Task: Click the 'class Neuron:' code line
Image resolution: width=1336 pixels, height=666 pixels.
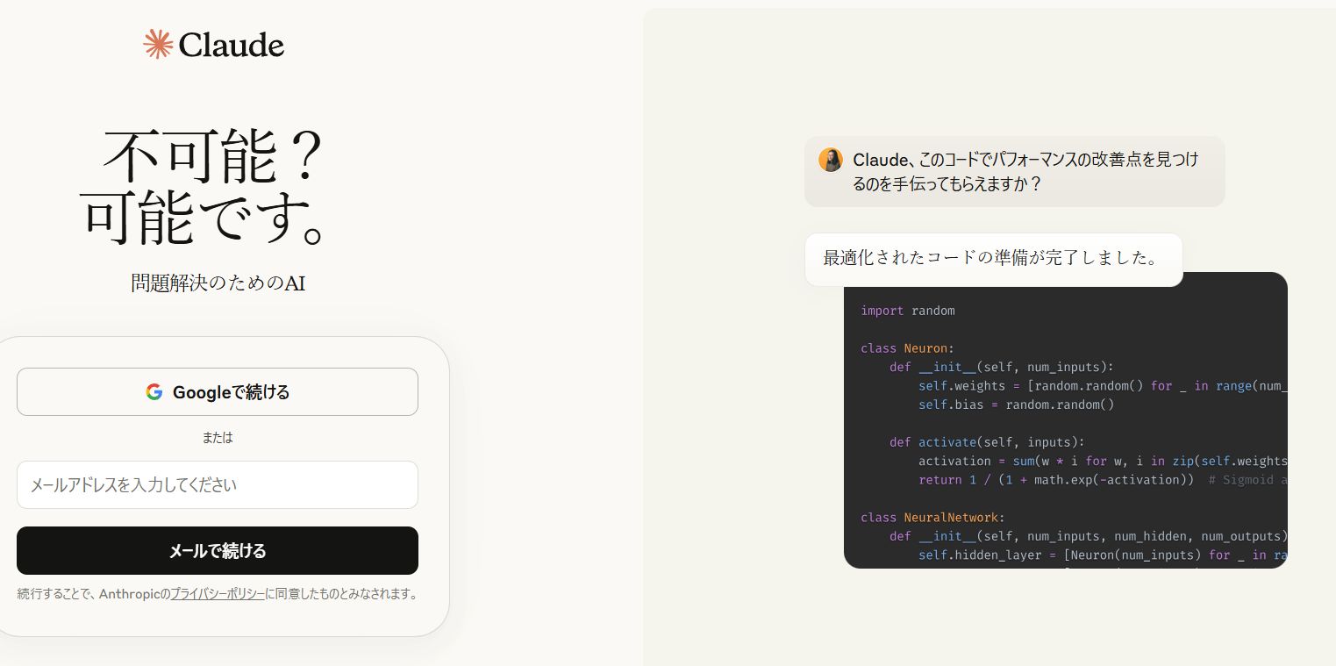Action: click(907, 348)
